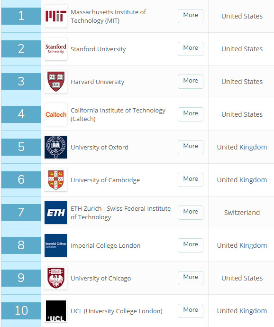The image size is (274, 327).
Task: Show More details for Stanford University
Action: (x=191, y=49)
